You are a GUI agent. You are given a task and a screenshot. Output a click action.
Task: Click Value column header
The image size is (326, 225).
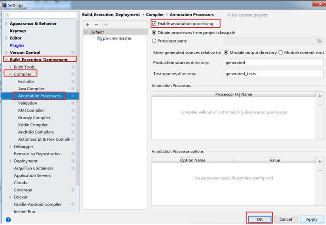[x=275, y=160]
